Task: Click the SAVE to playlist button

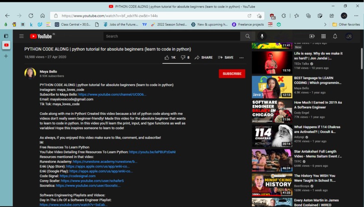Action: 226,57
